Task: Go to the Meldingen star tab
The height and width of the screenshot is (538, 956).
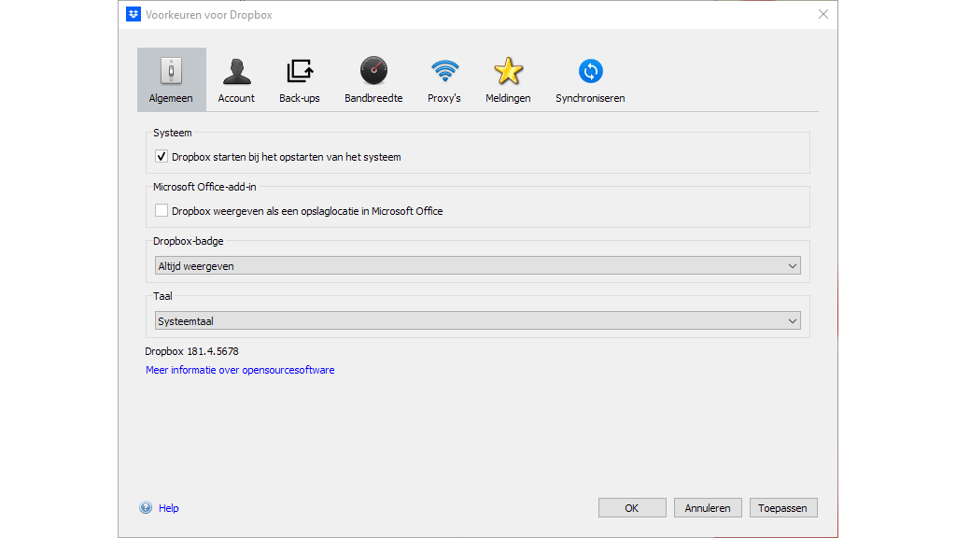Action: pos(508,79)
